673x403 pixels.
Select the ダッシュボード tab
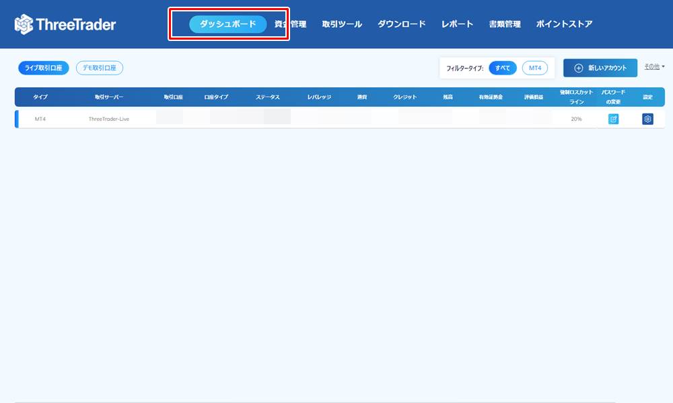tap(227, 23)
